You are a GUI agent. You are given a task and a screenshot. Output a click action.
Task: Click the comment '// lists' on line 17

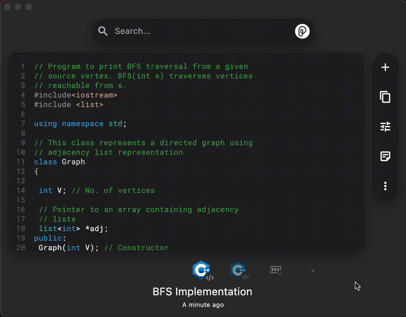coord(57,219)
